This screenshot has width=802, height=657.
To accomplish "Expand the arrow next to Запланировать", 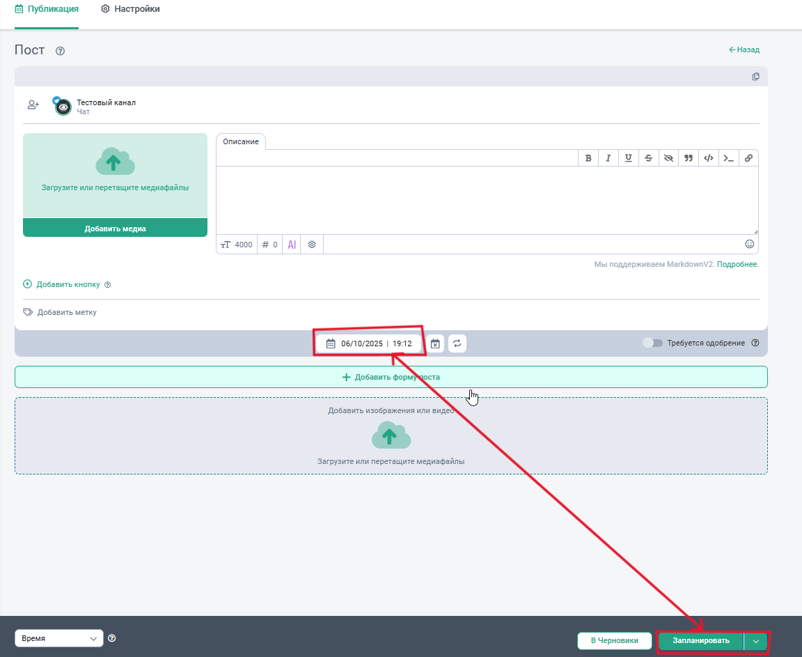I will pos(755,641).
